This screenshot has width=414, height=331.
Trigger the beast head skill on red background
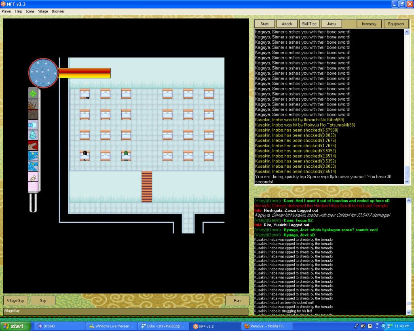[33, 145]
